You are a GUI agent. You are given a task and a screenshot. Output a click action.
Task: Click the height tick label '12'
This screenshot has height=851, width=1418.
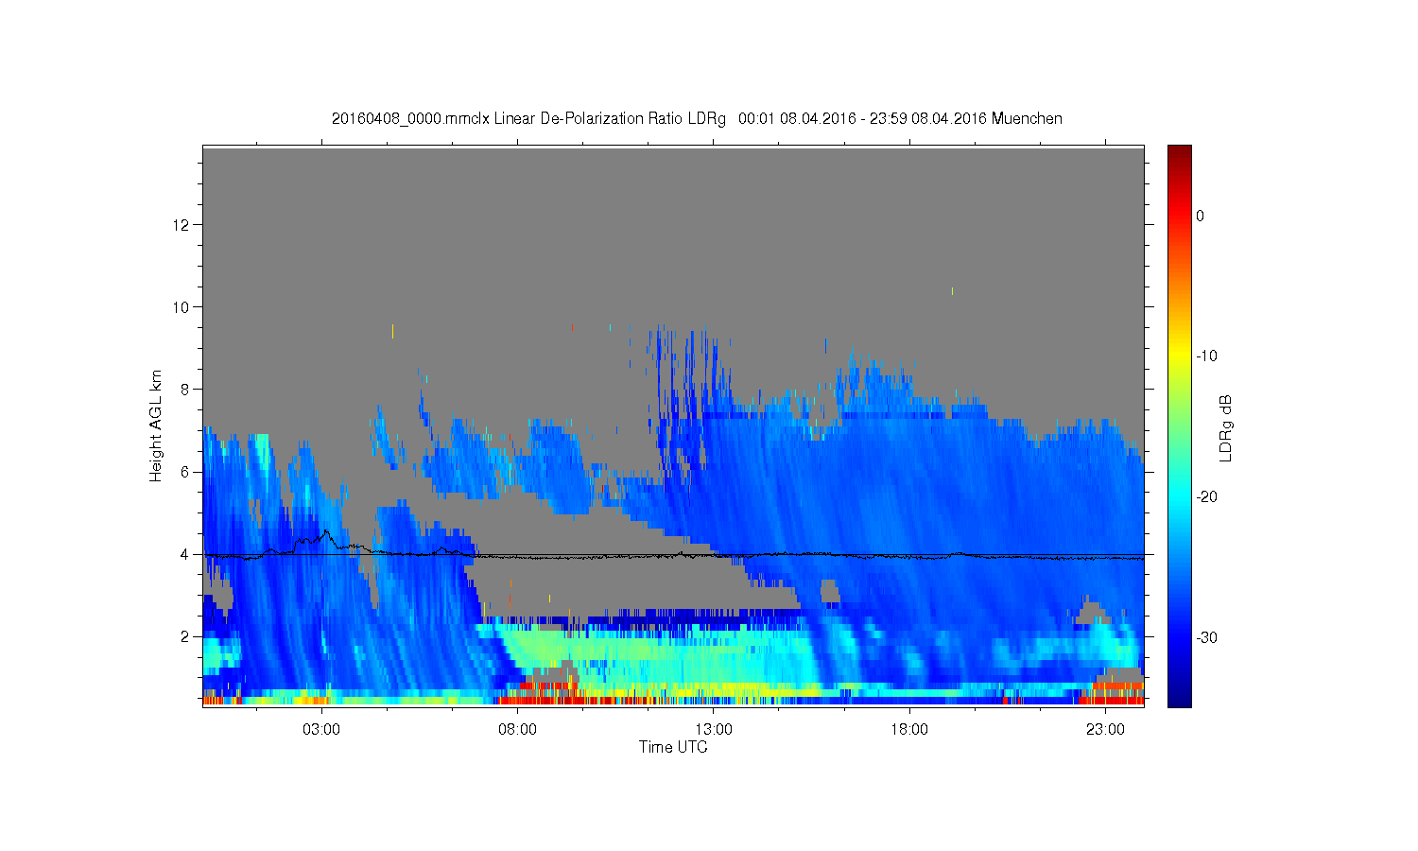coord(181,225)
